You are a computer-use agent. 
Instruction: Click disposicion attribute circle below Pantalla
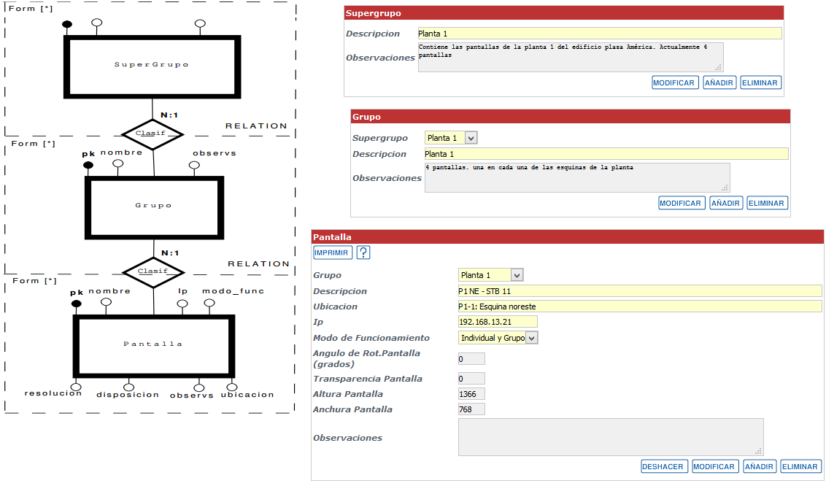point(128,387)
